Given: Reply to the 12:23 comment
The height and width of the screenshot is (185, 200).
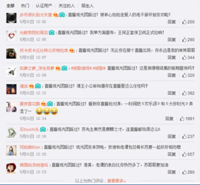Looking at the screenshot, I should tap(172, 172).
